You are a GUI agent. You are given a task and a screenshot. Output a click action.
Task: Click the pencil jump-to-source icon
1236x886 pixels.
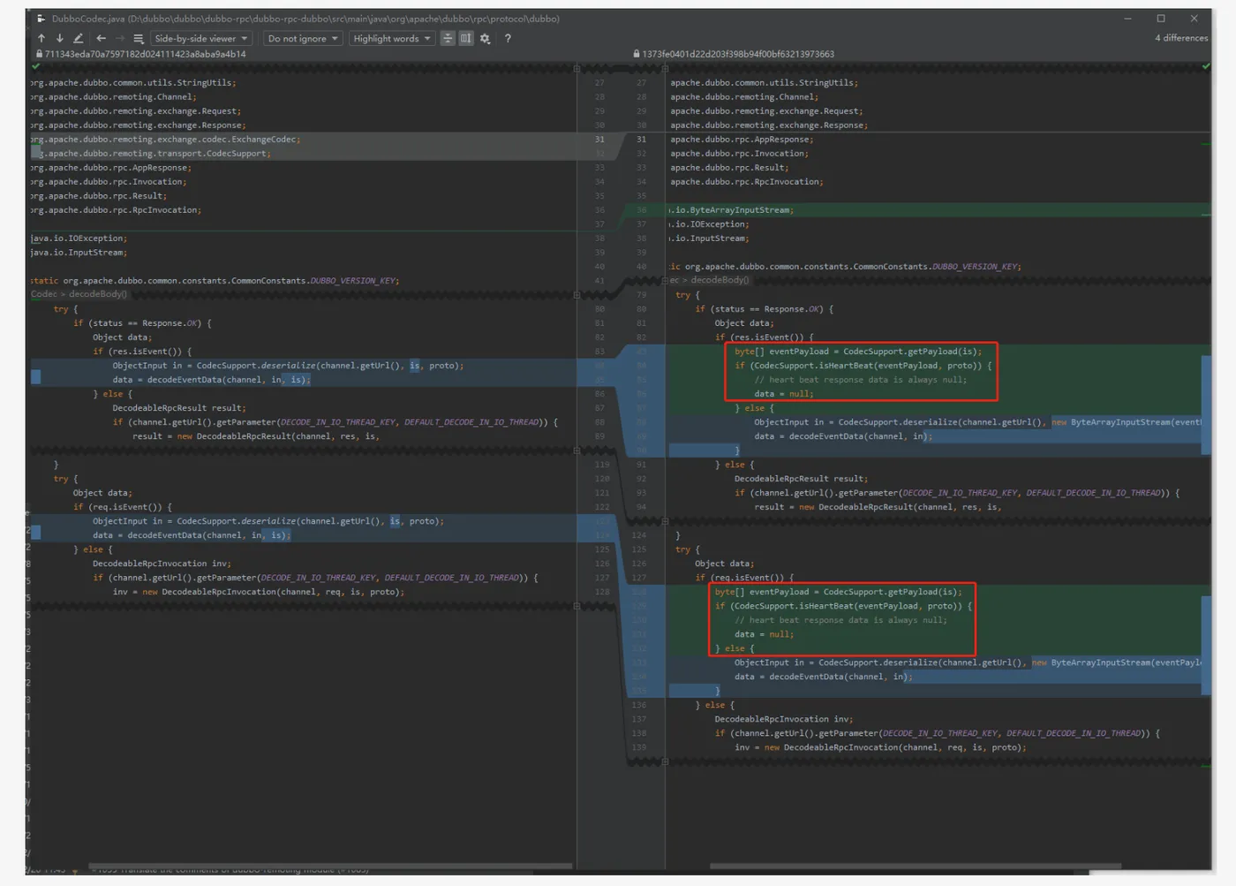pos(78,38)
